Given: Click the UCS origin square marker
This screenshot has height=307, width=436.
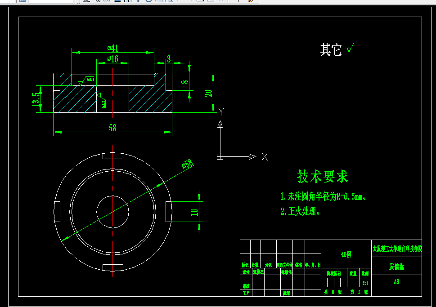Looking at the screenshot, I should (x=220, y=157).
